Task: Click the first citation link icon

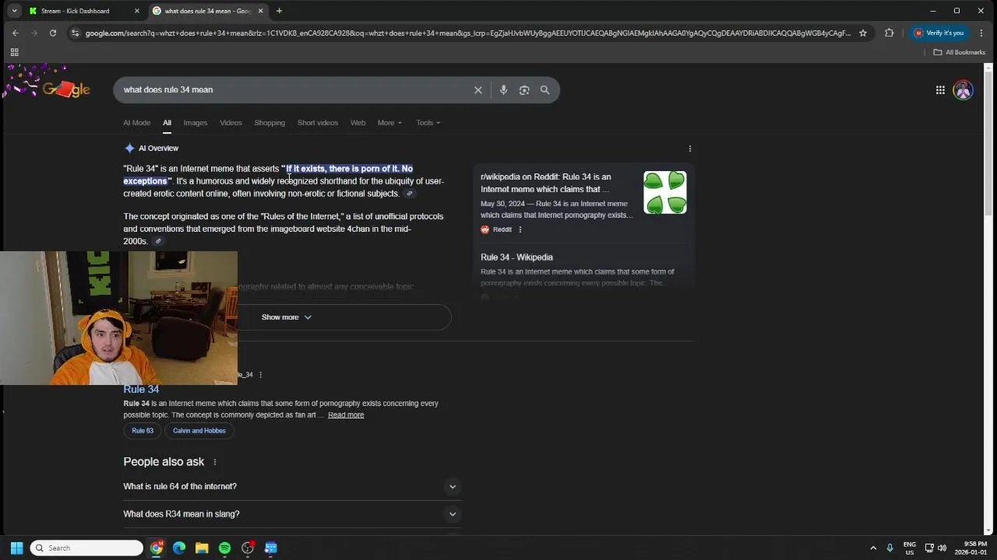Action: [x=410, y=194]
